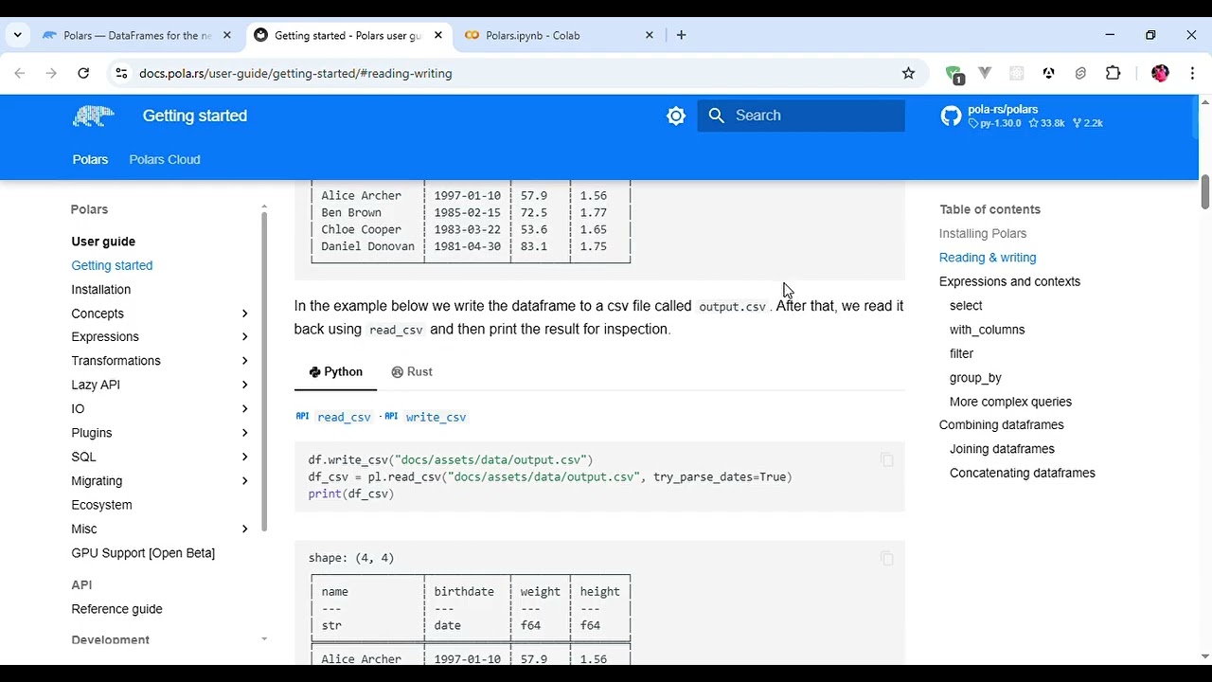
Task: Open the pola-rs/polars GitHub repository icon
Action: pyautogui.click(x=951, y=116)
